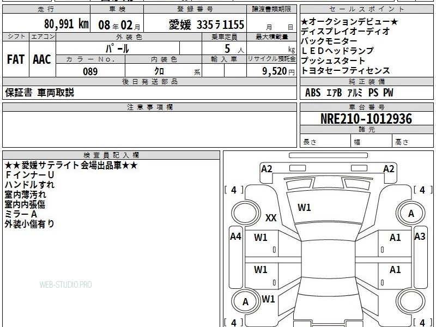Click ＬＥＤヘッドランプ line
Image resolution: width=436 pixels, height=327 pixels.
pos(337,51)
